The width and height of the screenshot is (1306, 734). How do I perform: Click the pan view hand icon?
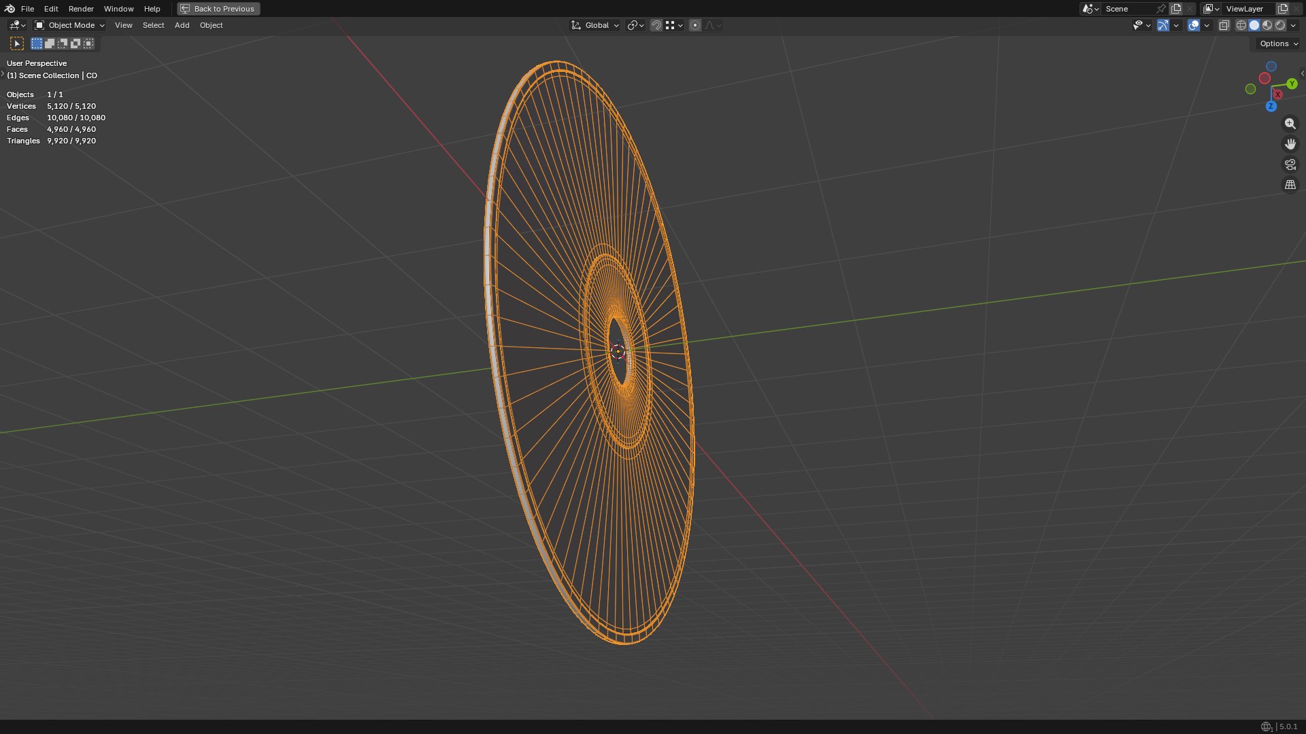pos(1290,144)
